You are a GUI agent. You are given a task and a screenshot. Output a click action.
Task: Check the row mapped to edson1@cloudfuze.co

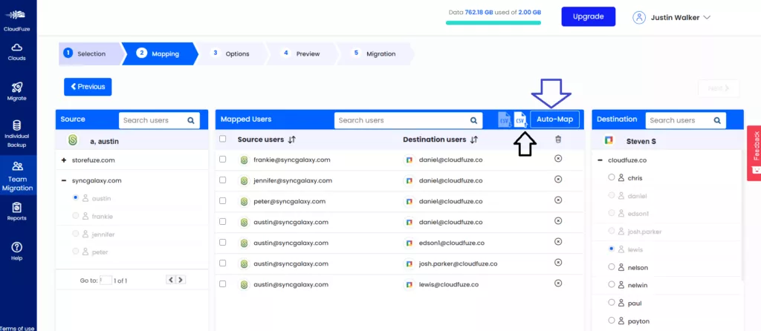click(x=223, y=242)
